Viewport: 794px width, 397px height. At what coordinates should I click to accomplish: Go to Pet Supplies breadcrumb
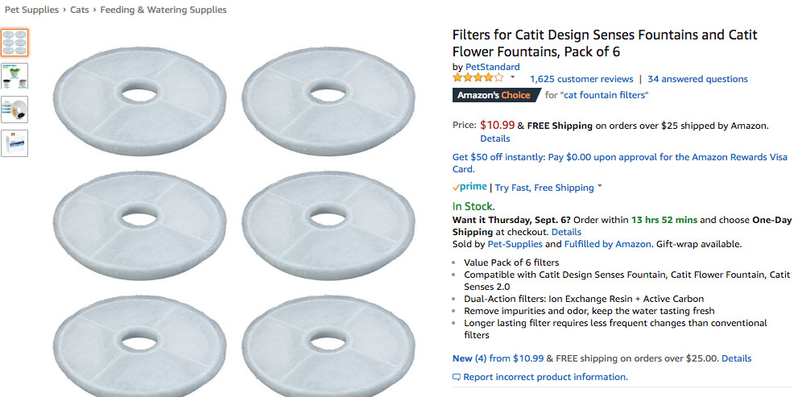(32, 10)
